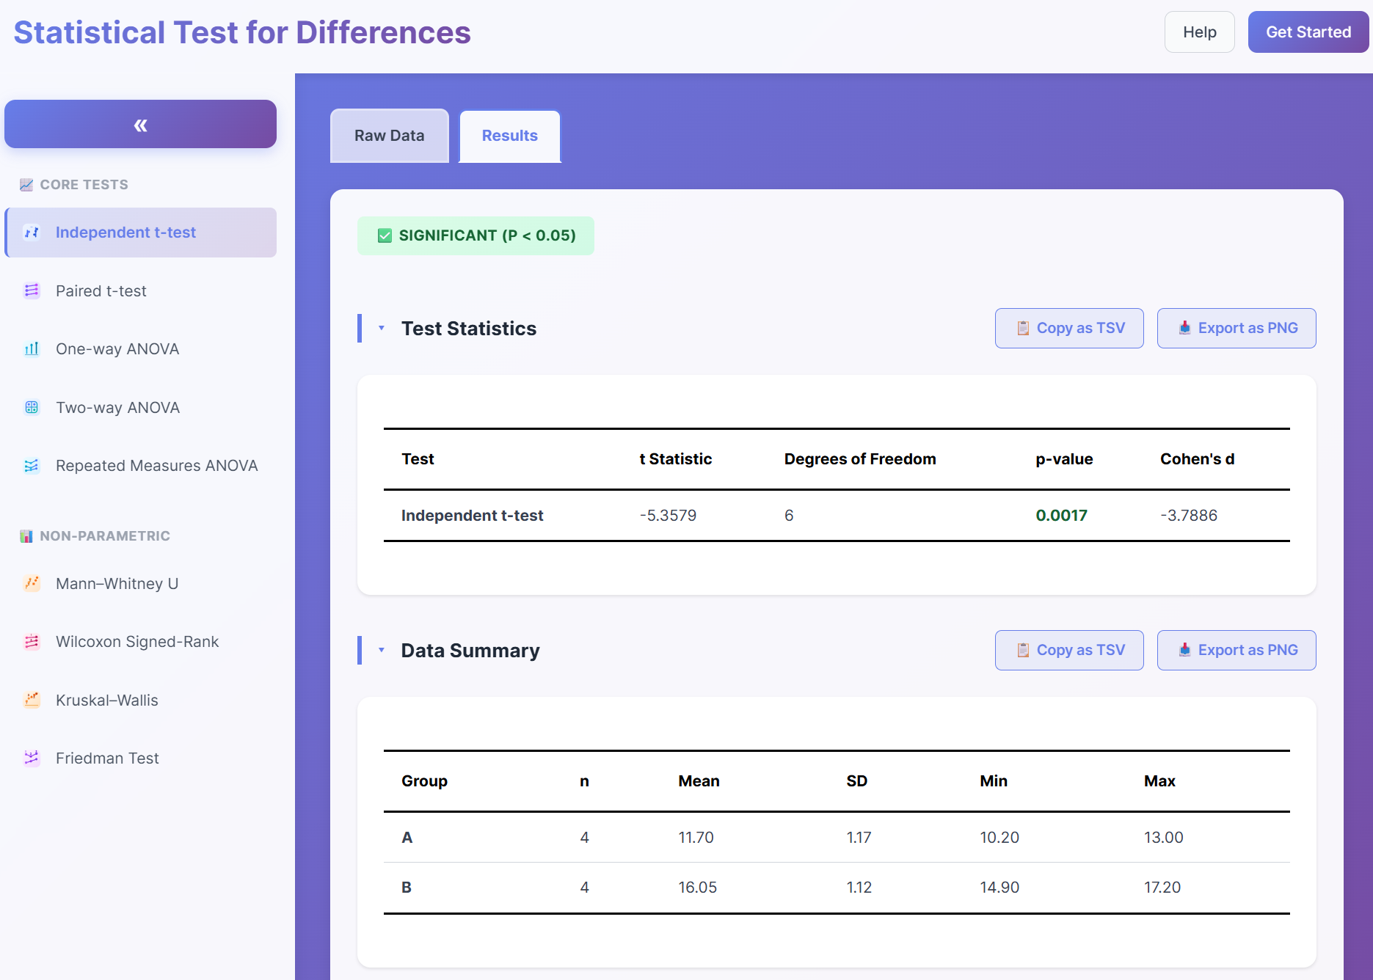1373x980 pixels.
Task: Open One-way ANOVA via its bar chart icon
Action: pyautogui.click(x=31, y=348)
